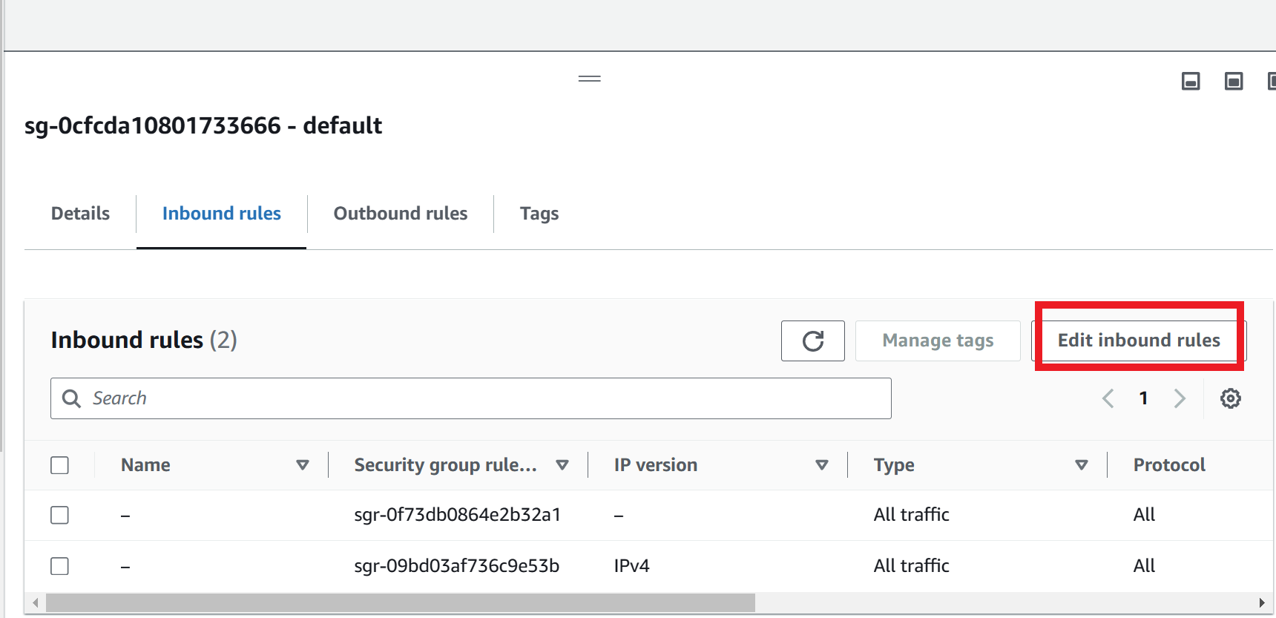Image resolution: width=1276 pixels, height=618 pixels.
Task: Switch panel to bottom split view icon
Action: pos(1190,81)
